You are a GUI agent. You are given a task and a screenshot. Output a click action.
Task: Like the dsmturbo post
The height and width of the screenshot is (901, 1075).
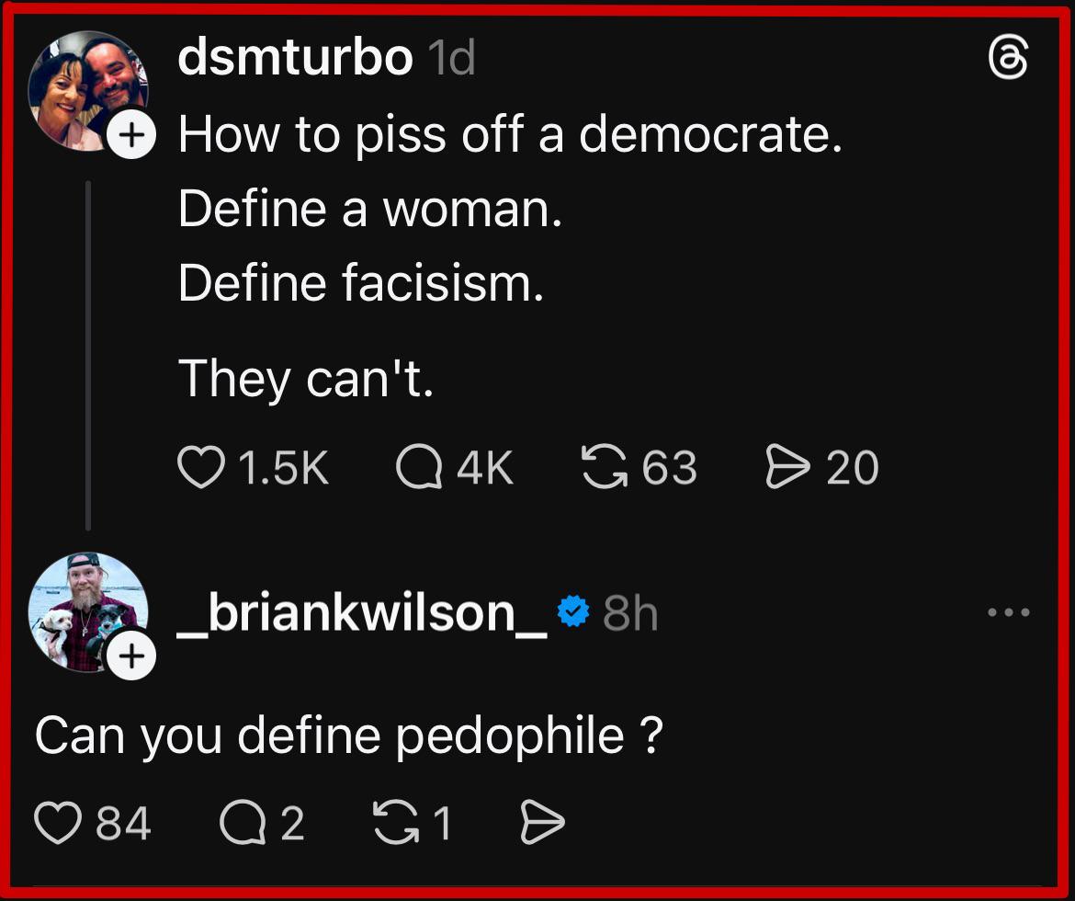pyautogui.click(x=201, y=467)
